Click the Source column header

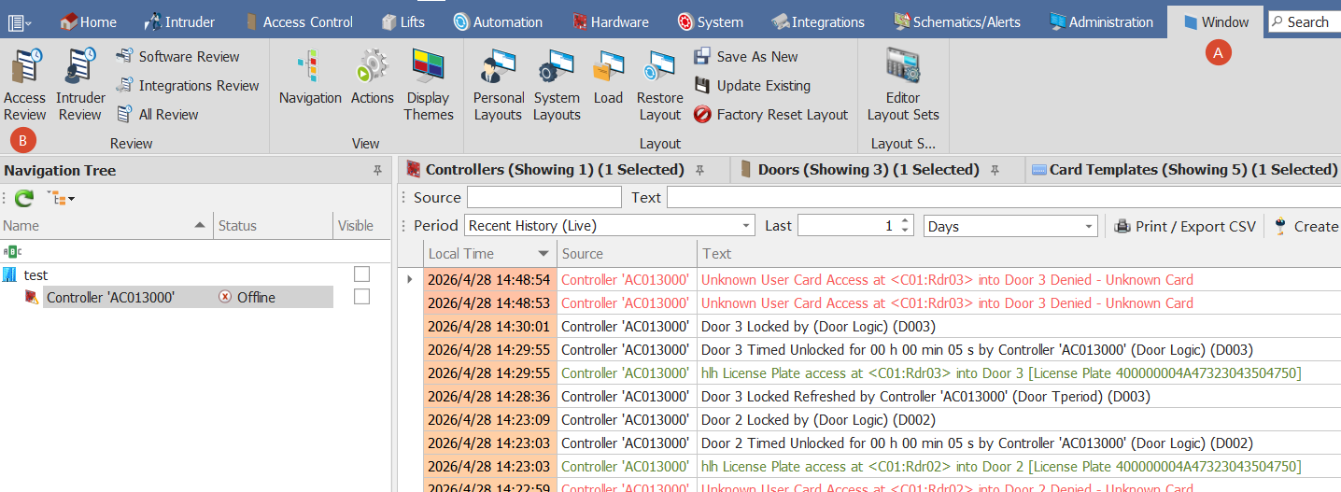click(x=627, y=254)
